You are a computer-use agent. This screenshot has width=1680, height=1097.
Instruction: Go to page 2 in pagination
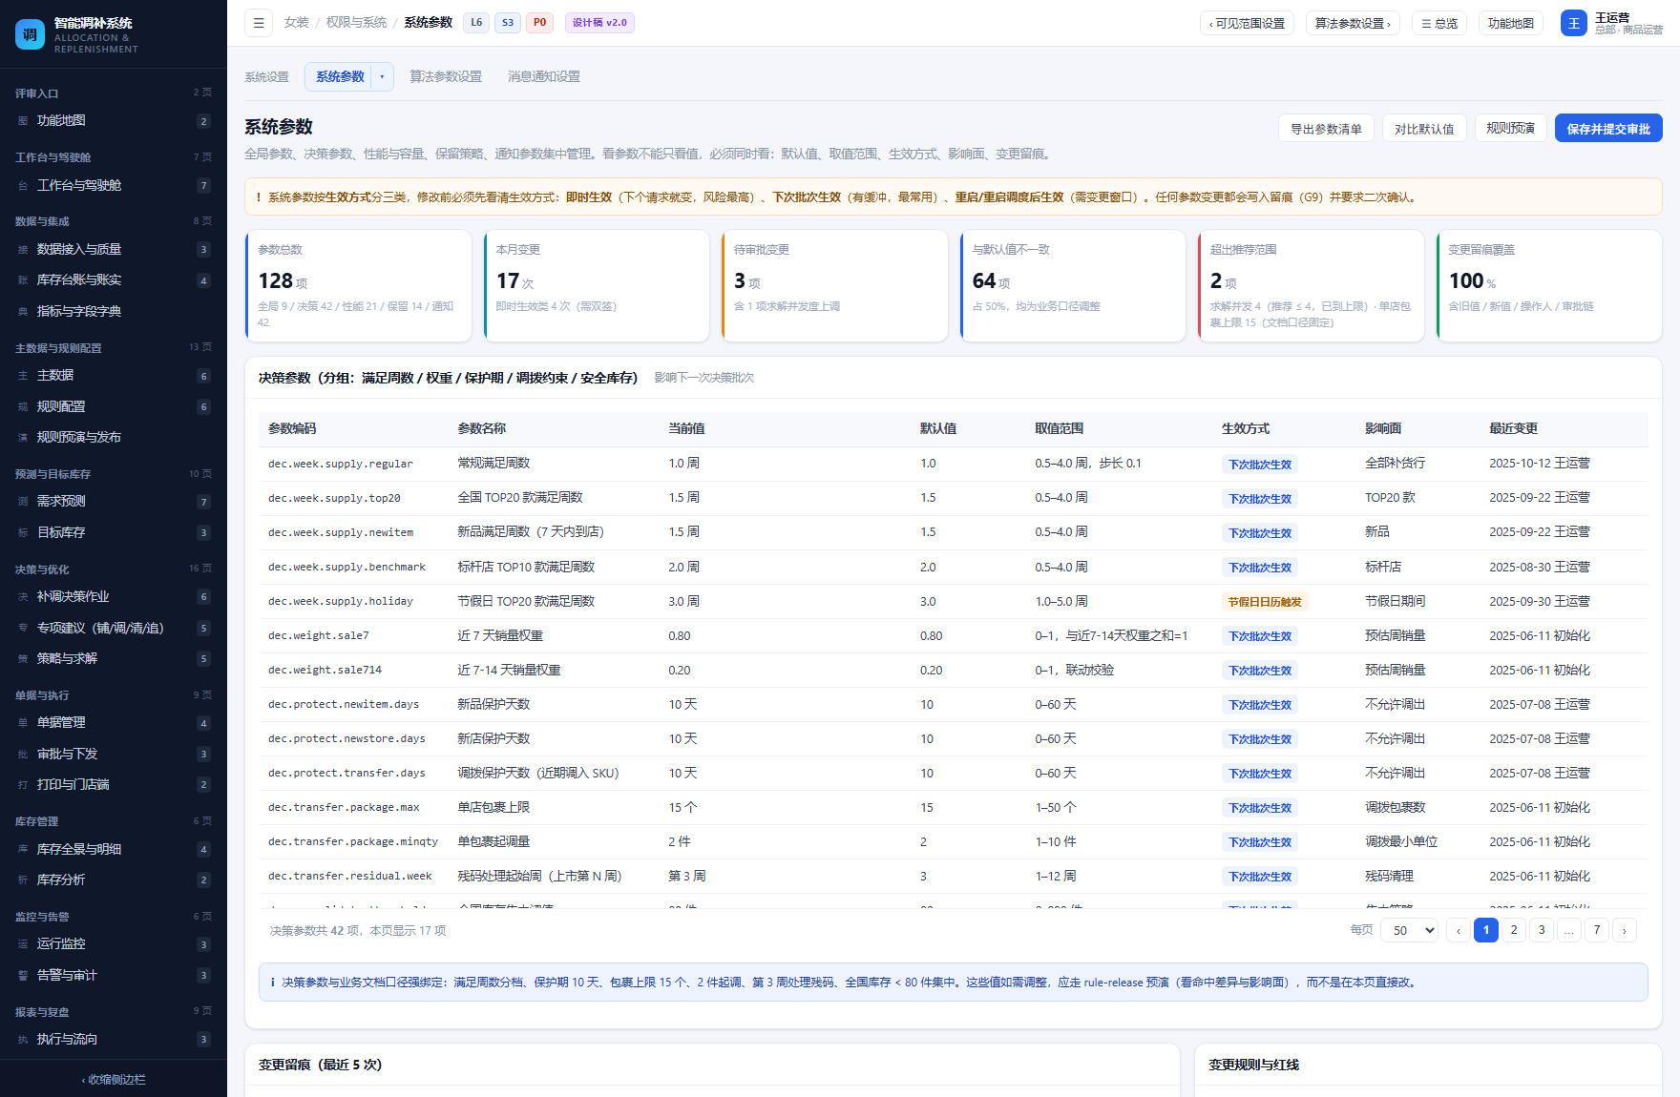[1514, 930]
